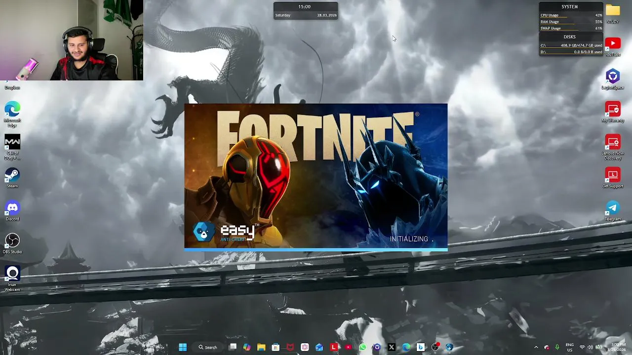Launch Telegram from the desktop

(x=613, y=211)
